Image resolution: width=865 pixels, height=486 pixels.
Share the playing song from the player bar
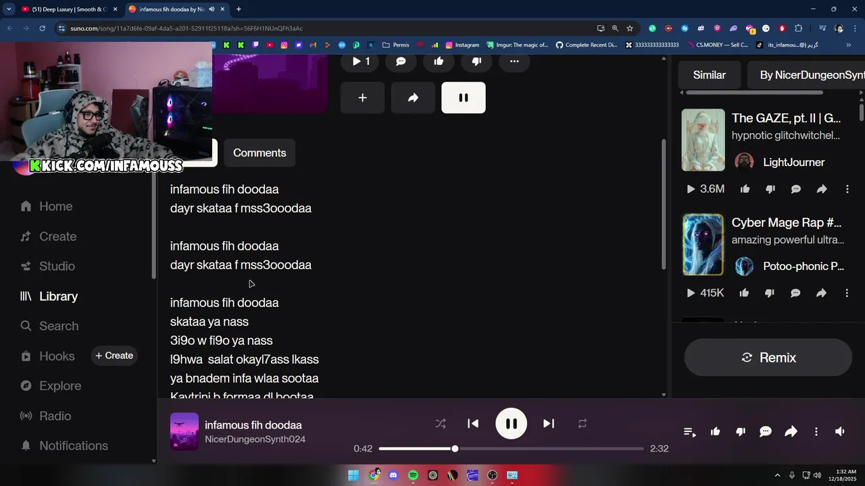point(791,432)
